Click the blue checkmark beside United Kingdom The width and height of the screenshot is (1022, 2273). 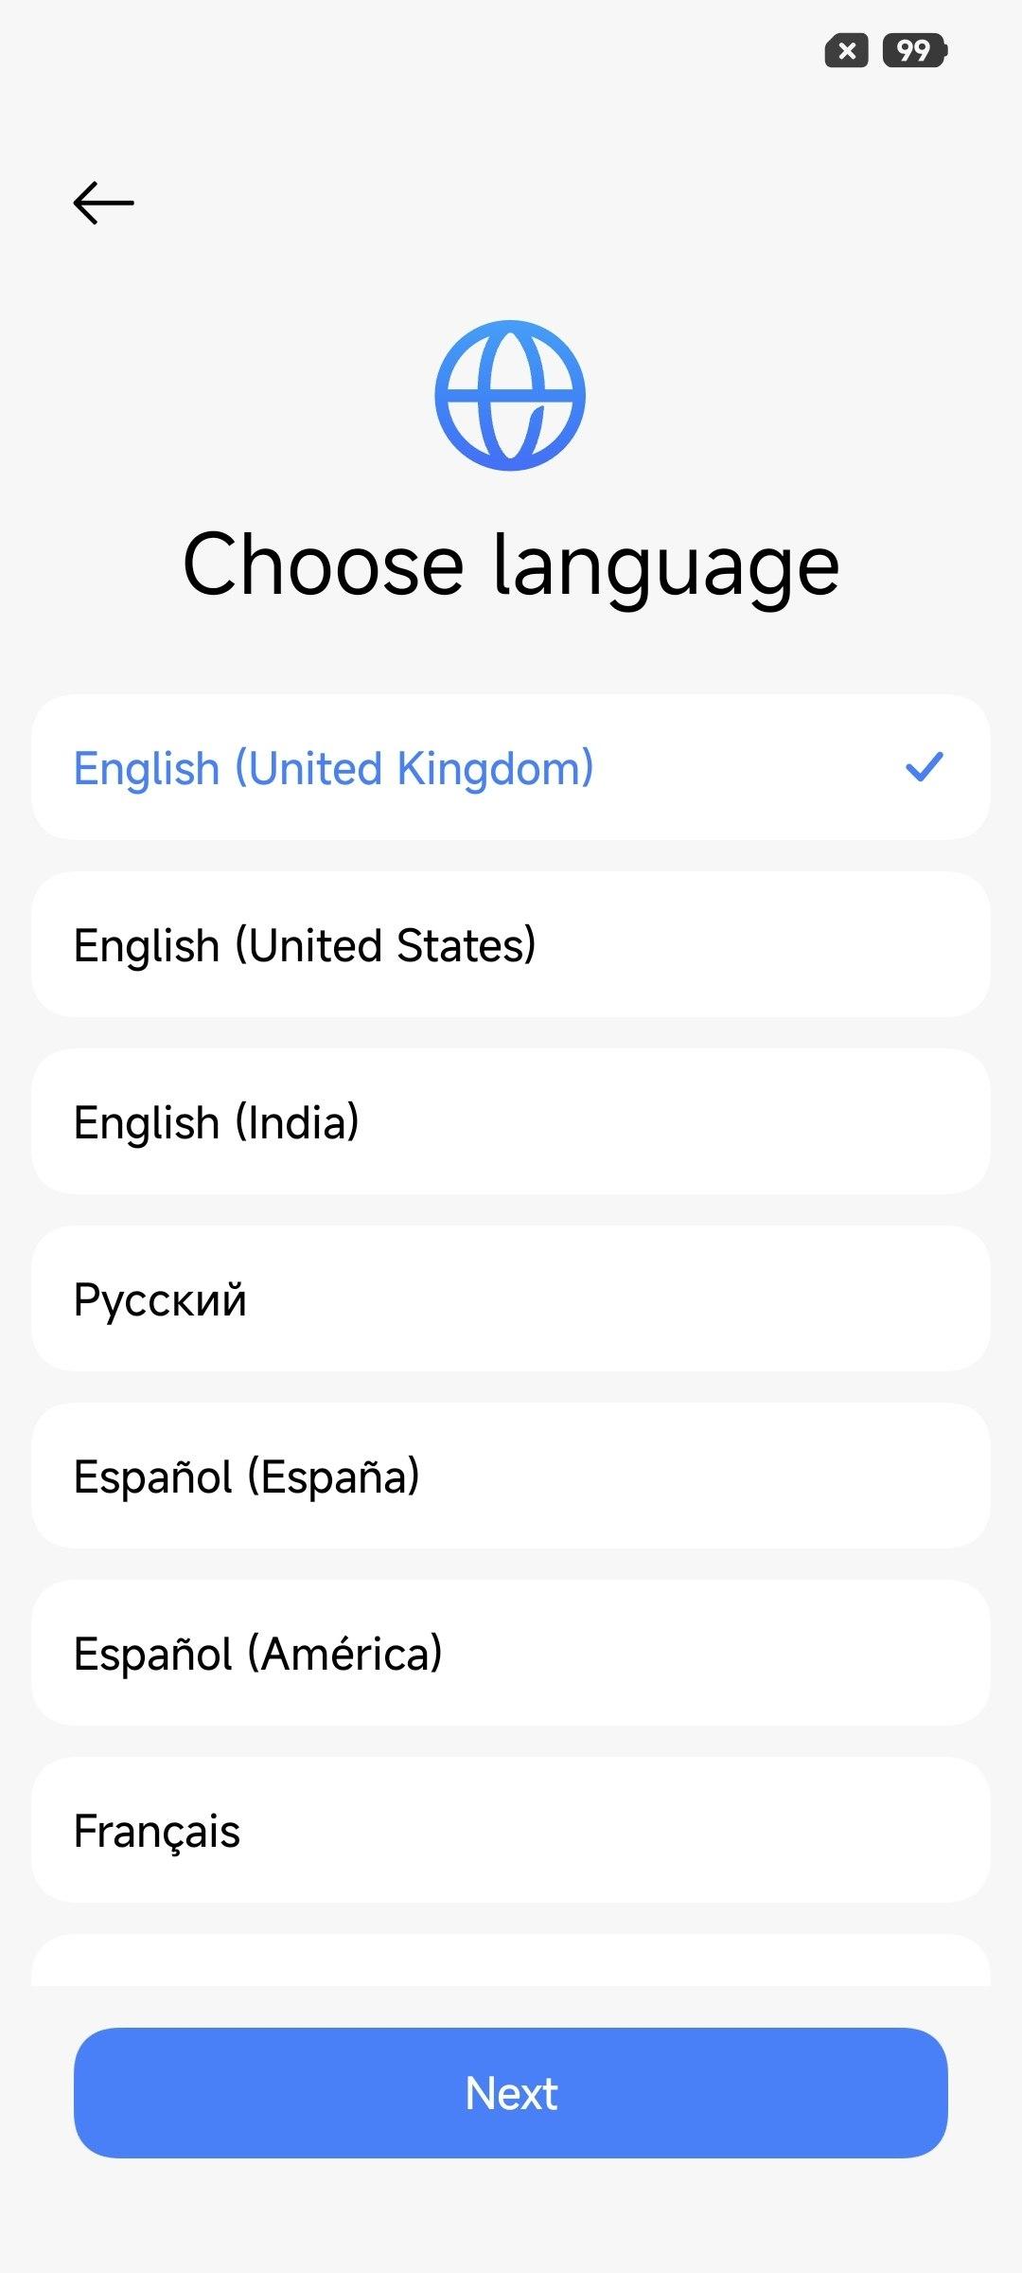[924, 767]
